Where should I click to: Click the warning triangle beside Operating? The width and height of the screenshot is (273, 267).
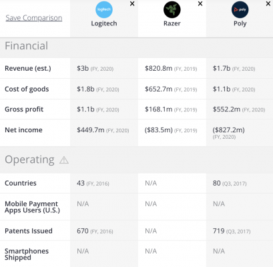(64, 160)
